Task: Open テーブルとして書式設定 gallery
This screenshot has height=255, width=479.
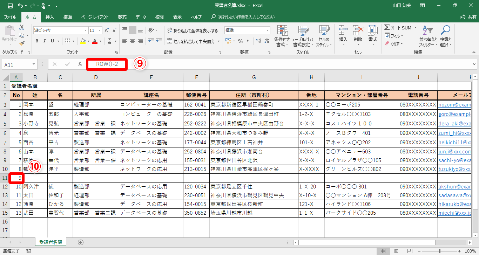Action: (303, 36)
